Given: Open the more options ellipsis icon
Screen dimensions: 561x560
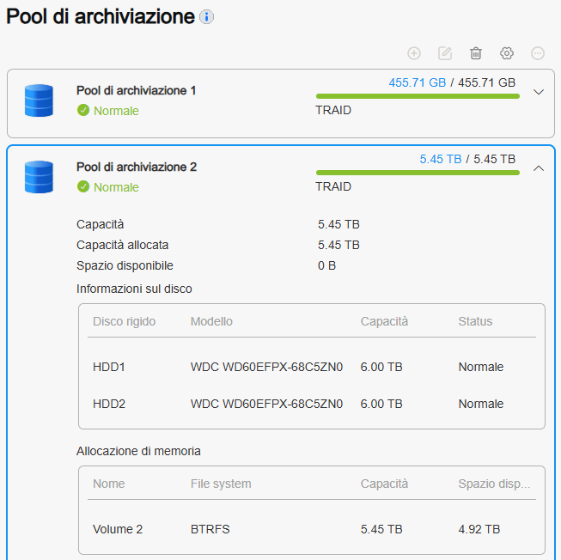Looking at the screenshot, I should pos(538,53).
